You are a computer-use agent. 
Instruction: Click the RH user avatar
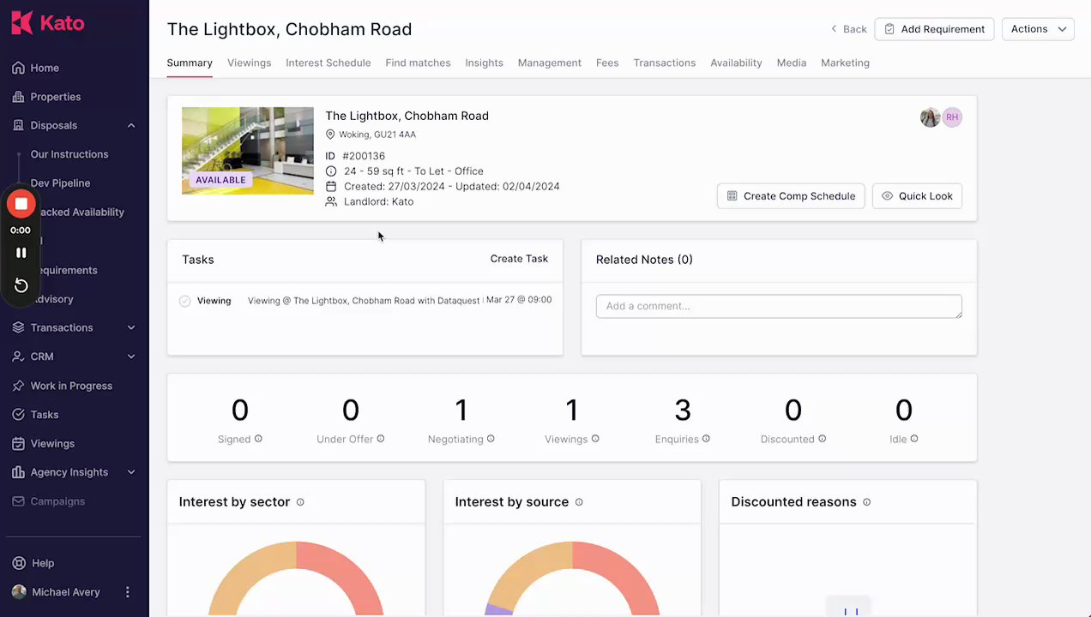952,117
